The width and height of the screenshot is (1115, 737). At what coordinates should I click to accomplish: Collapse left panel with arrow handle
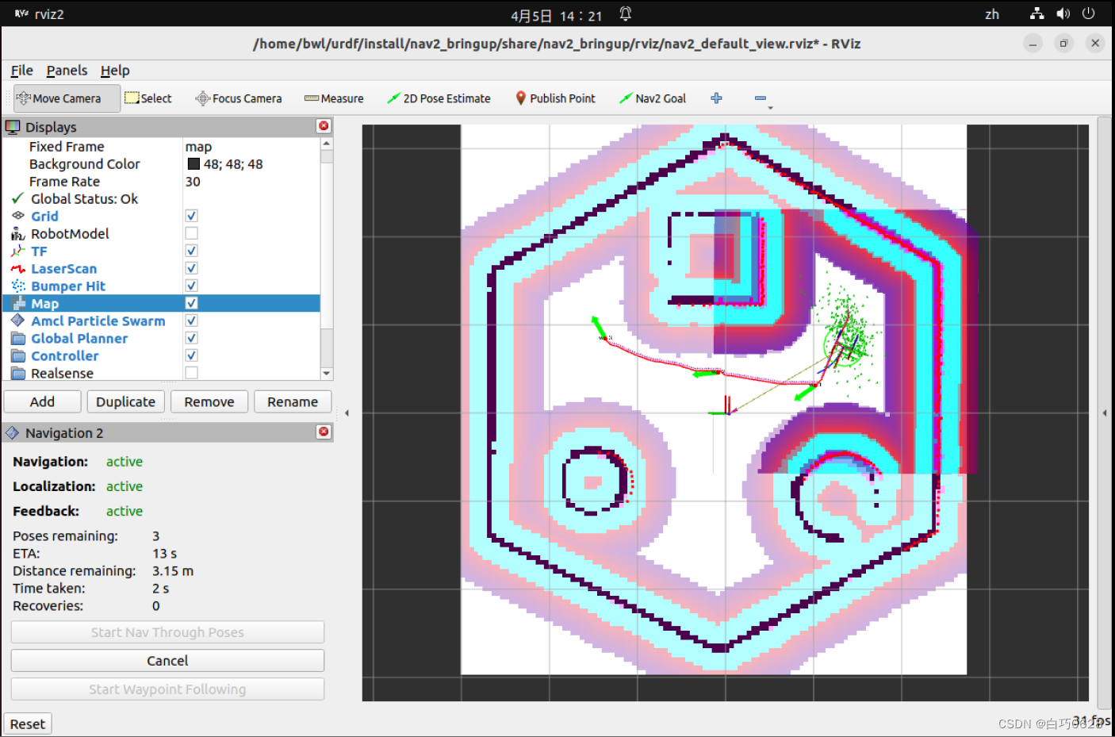click(347, 413)
